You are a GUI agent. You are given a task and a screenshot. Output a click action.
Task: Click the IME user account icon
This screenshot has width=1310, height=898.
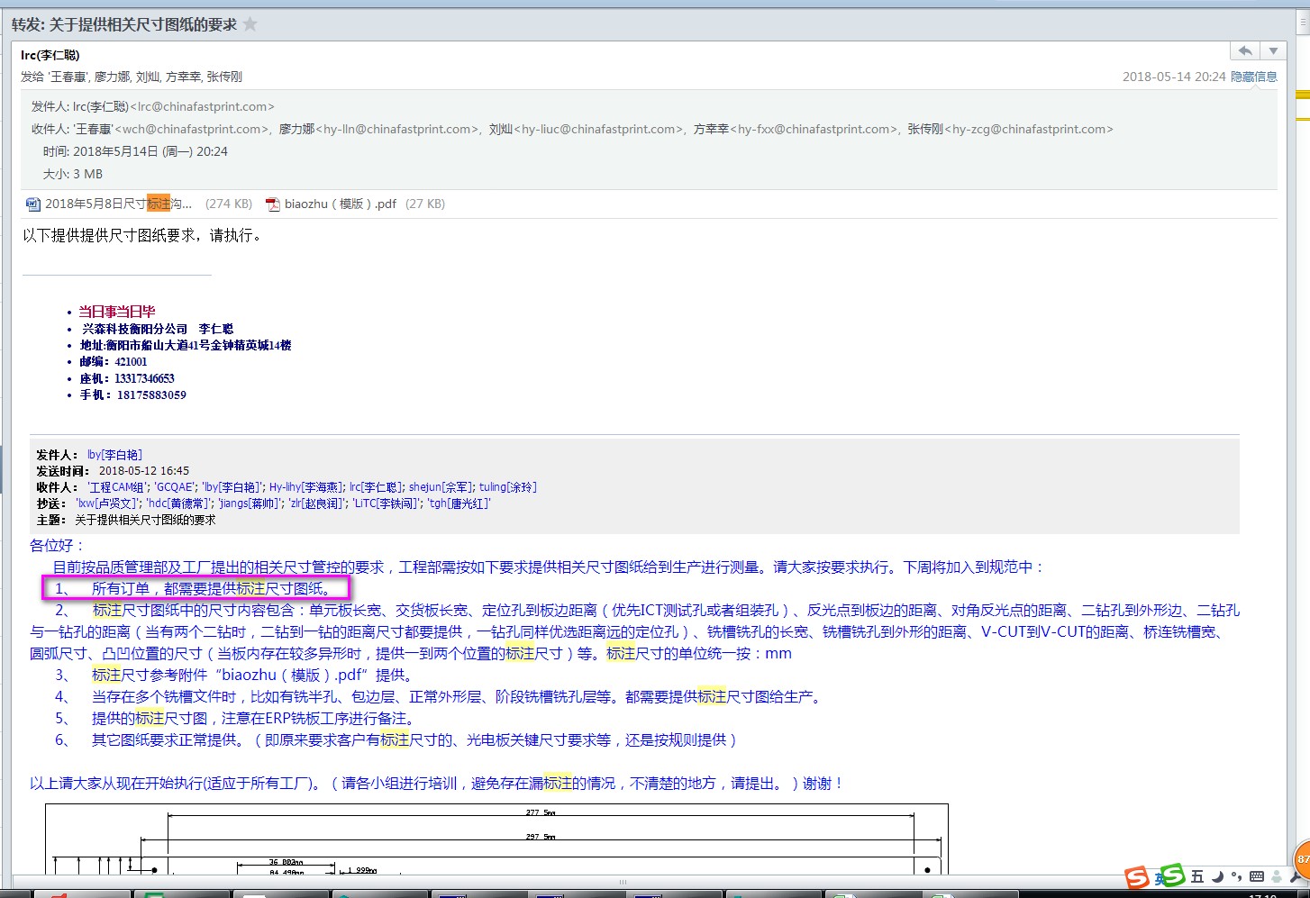click(x=1277, y=876)
